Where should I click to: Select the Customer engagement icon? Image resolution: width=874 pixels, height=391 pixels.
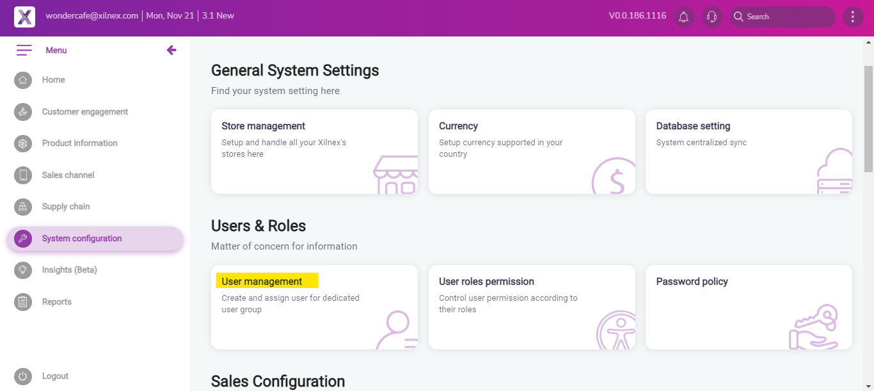[23, 112]
